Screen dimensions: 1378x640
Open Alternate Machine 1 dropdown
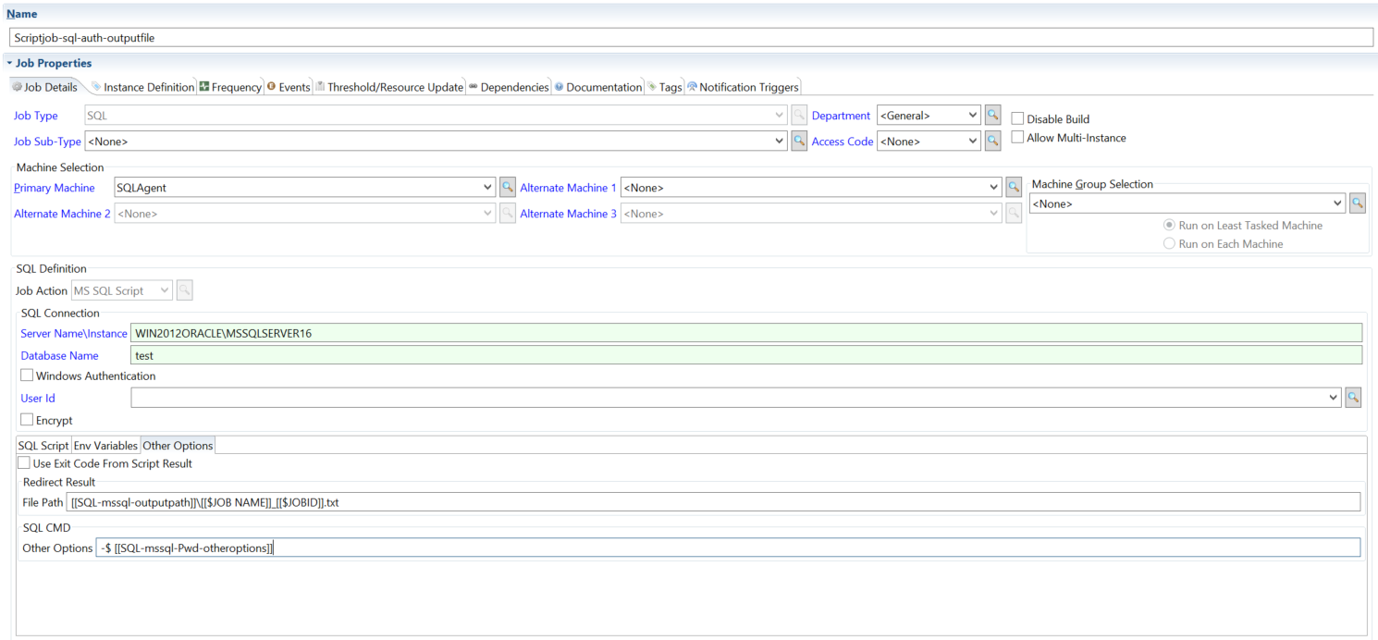[x=994, y=188]
